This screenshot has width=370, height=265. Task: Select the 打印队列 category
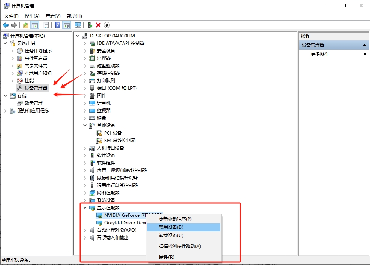click(x=106, y=81)
